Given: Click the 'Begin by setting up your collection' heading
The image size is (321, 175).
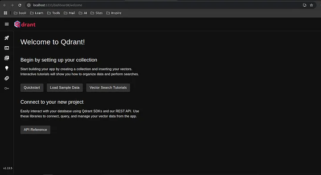Looking at the screenshot, I should pos(59,60).
